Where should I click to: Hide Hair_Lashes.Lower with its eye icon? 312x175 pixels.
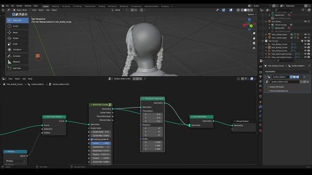pyautogui.click(x=305, y=35)
